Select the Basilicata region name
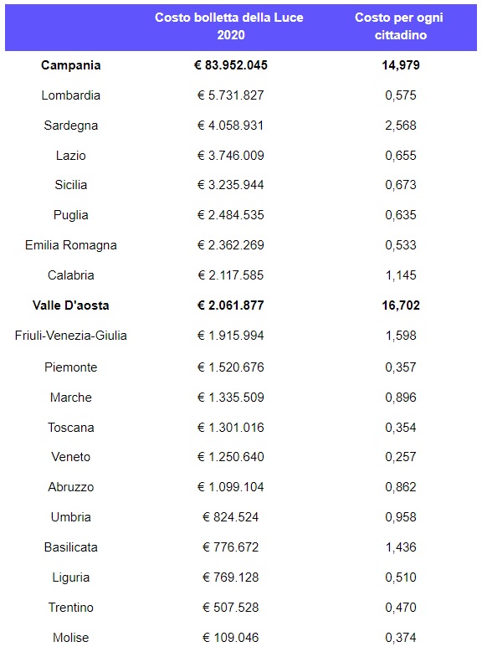The width and height of the screenshot is (482, 662). 71,547
